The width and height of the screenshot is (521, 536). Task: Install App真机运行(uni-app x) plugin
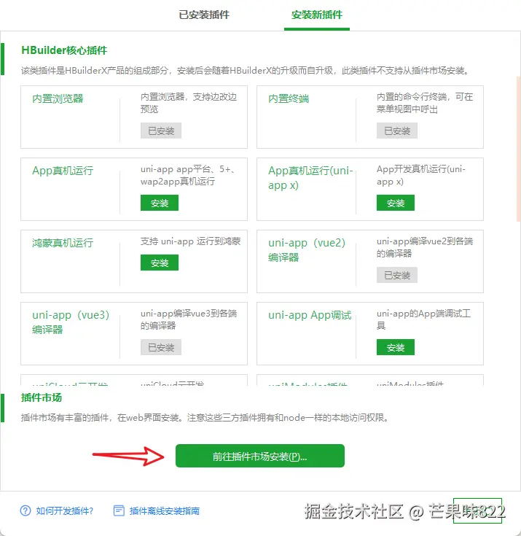point(395,203)
